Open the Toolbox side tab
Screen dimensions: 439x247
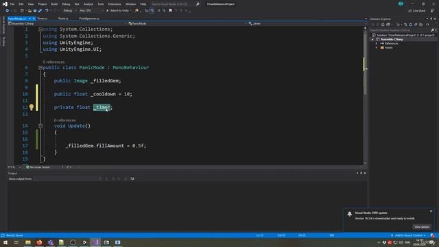click(x=3, y=41)
